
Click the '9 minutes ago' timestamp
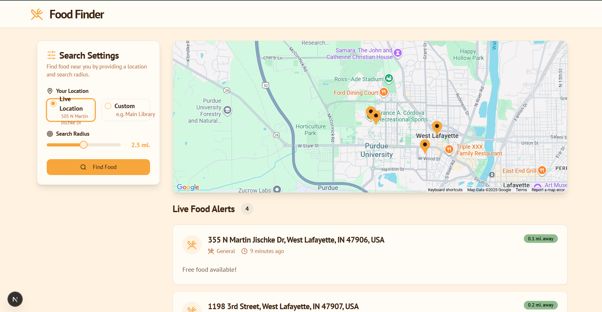(267, 251)
